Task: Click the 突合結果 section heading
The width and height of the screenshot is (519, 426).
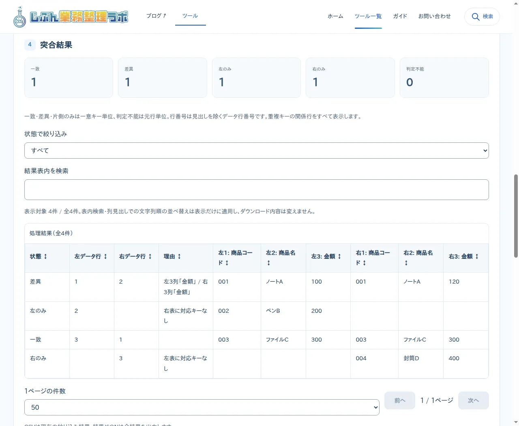Action: 56,45
